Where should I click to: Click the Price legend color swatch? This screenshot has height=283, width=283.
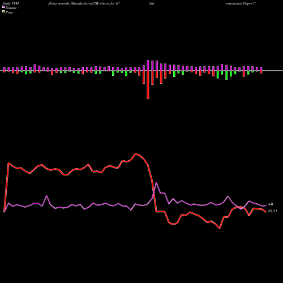point(3,12)
